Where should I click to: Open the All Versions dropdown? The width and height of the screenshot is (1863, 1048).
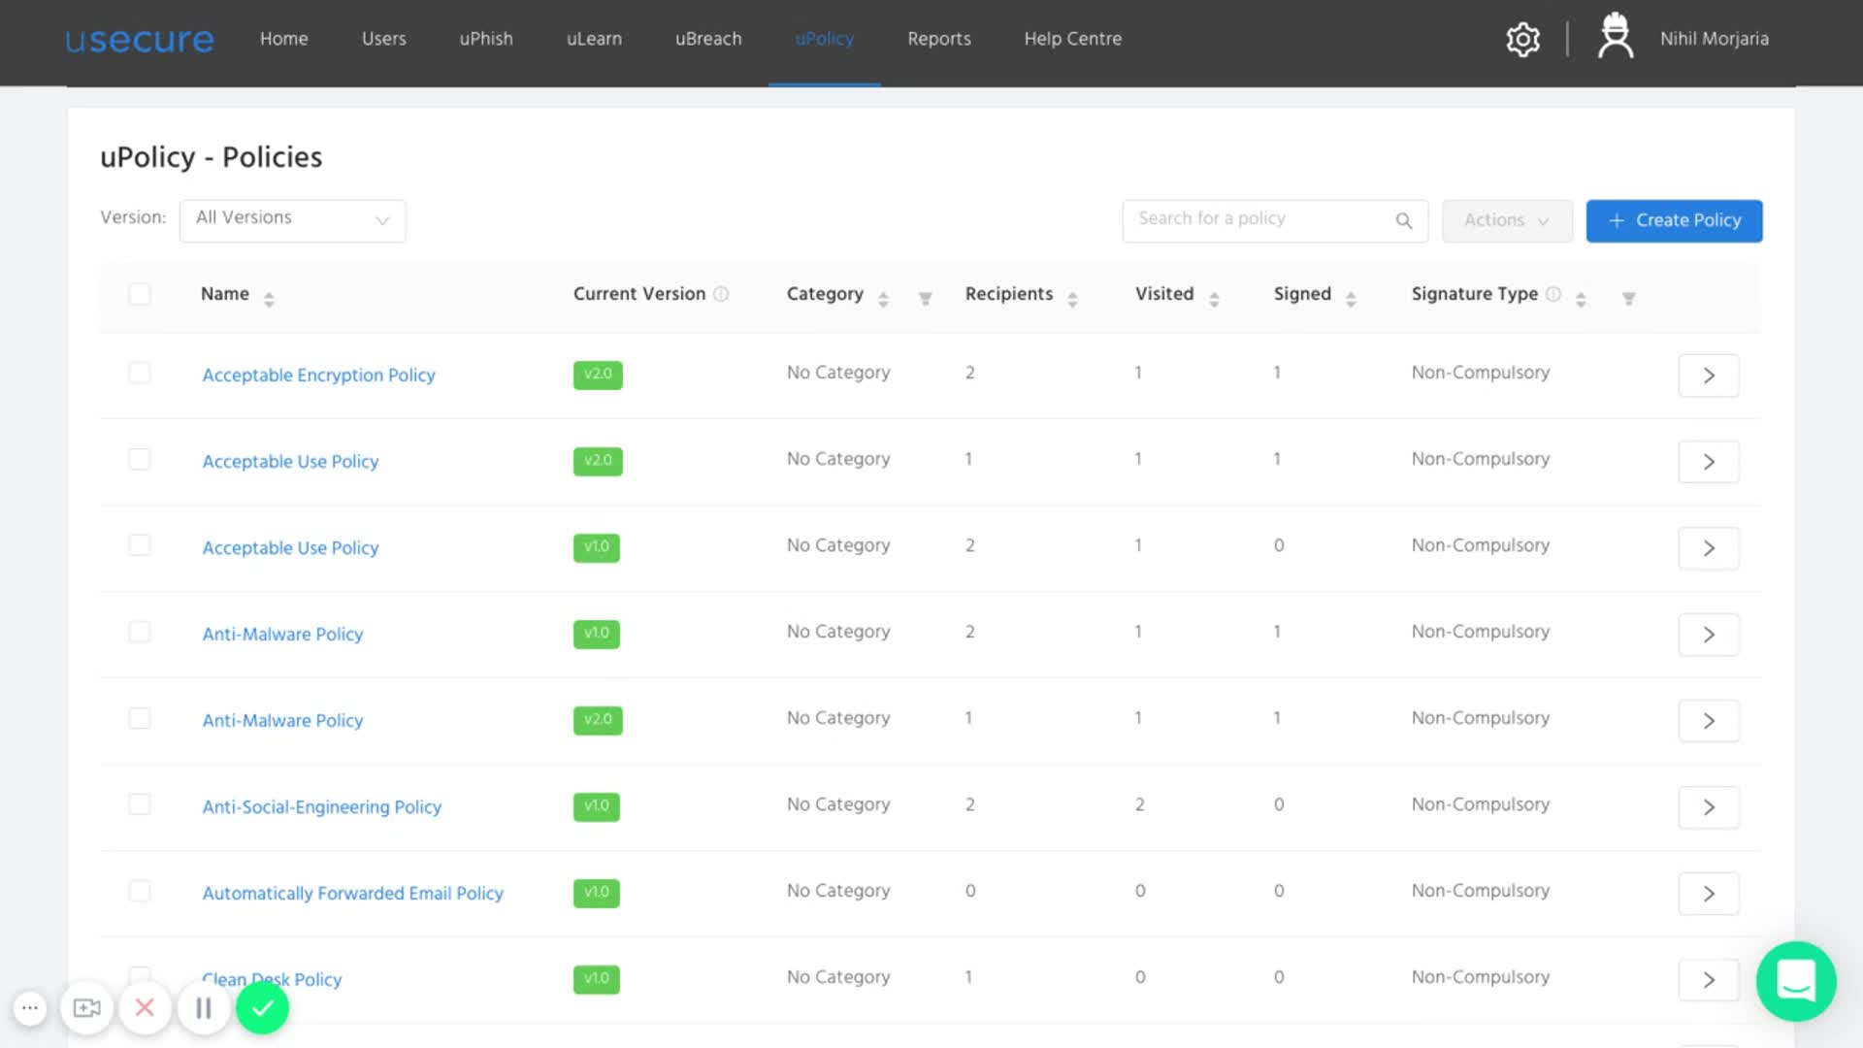click(x=292, y=220)
